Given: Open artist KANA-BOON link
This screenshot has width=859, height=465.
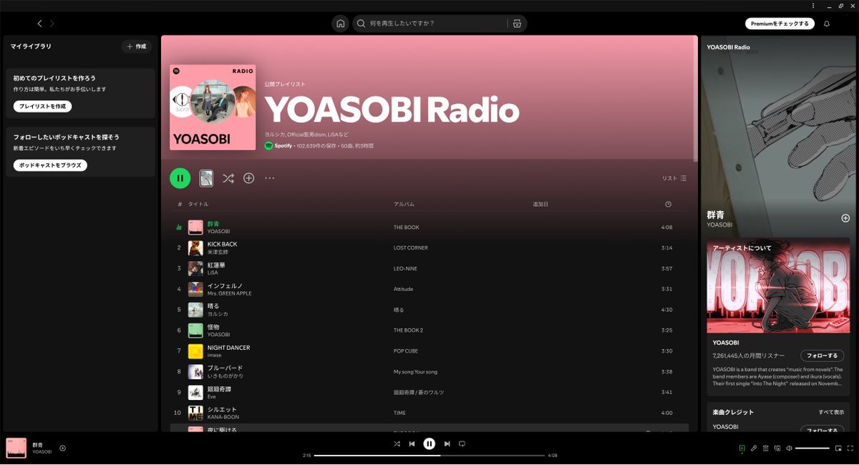Looking at the screenshot, I should 223,417.
